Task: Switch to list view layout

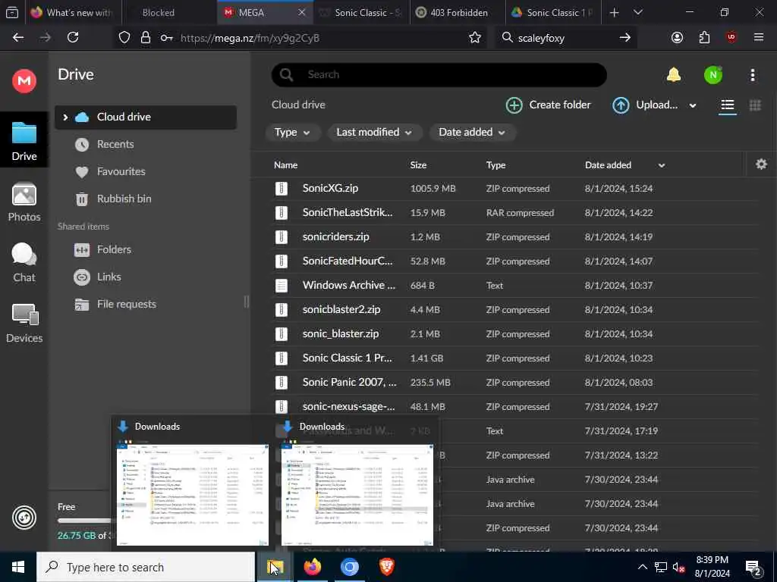Action: click(x=728, y=105)
